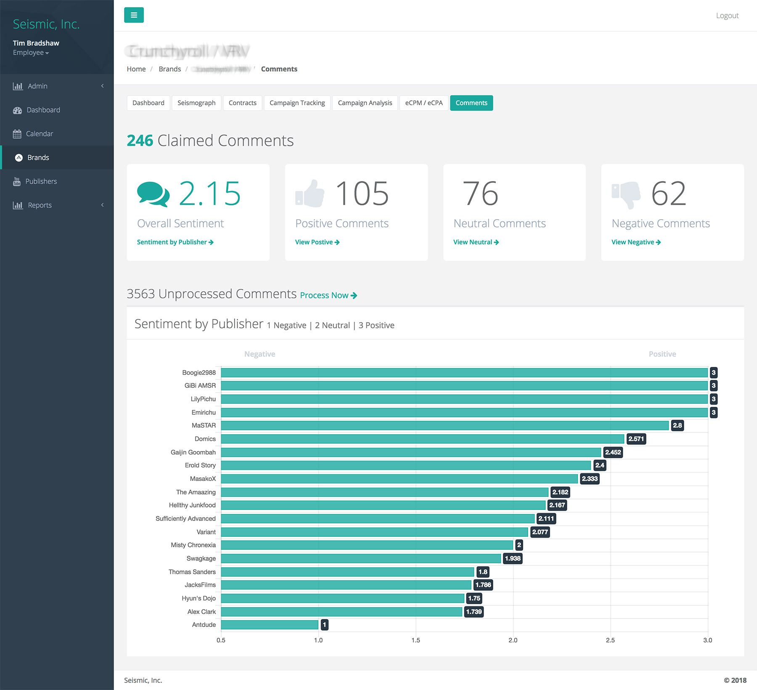Image resolution: width=757 pixels, height=690 pixels.
Task: Click the Antdude sentiment bar in chart
Action: [270, 625]
